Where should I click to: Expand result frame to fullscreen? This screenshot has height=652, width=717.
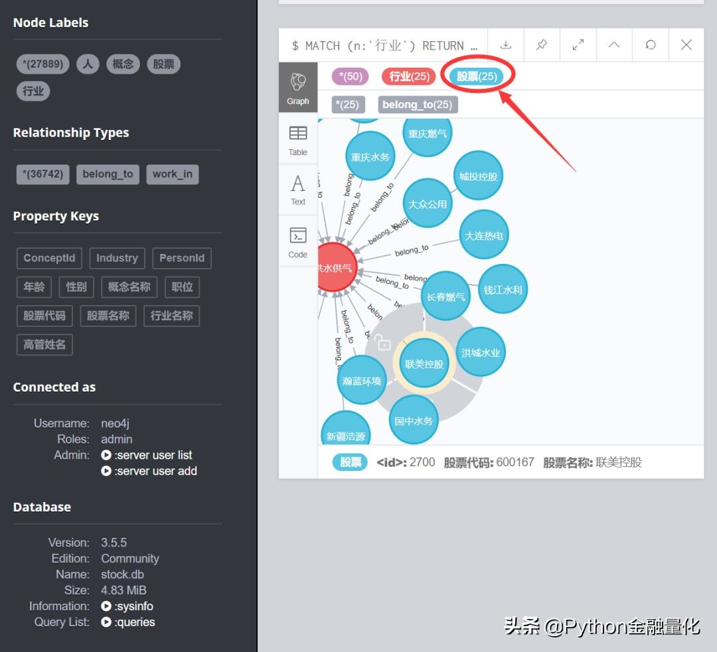578,45
